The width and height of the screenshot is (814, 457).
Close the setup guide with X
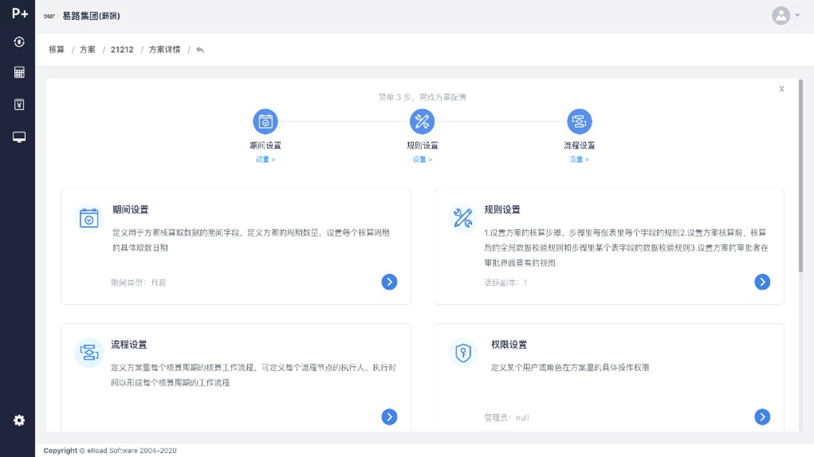pos(781,89)
